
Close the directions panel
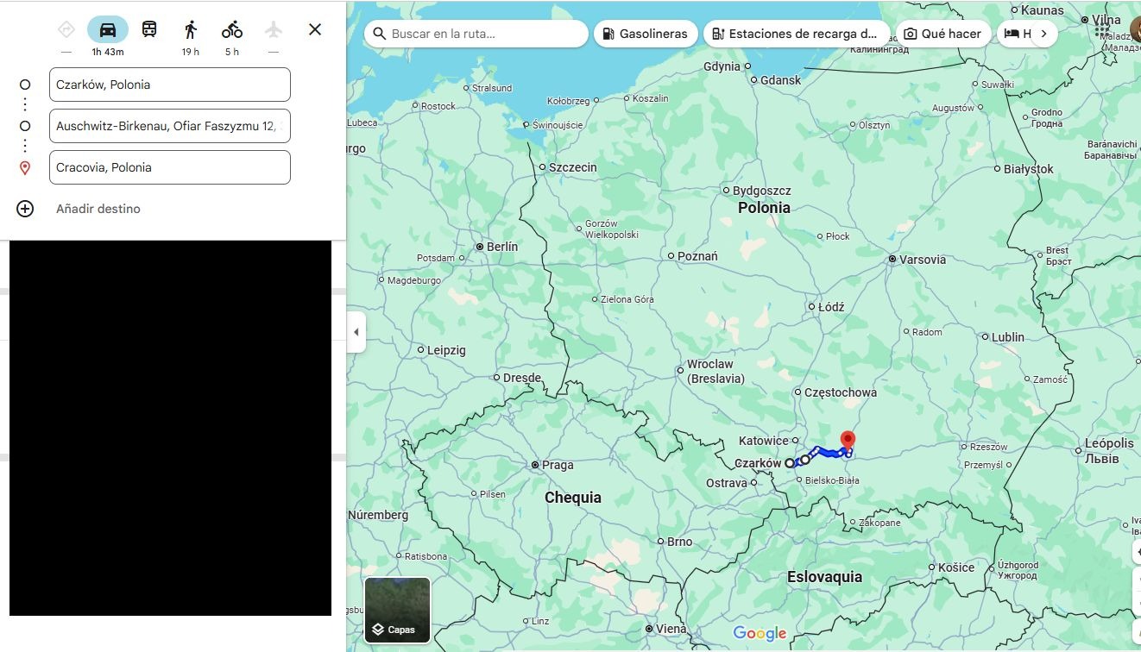pyautogui.click(x=315, y=29)
